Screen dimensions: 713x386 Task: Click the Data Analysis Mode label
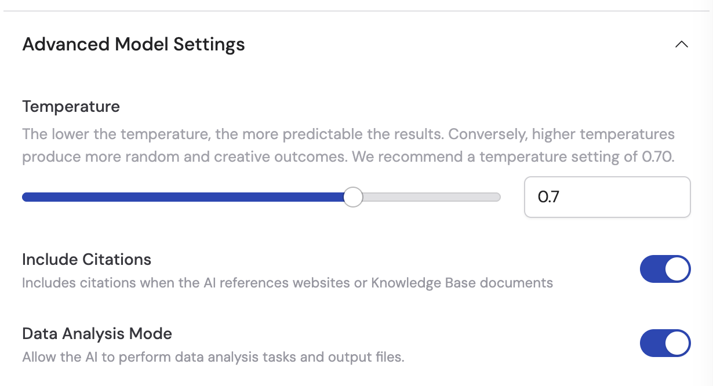[97, 334]
